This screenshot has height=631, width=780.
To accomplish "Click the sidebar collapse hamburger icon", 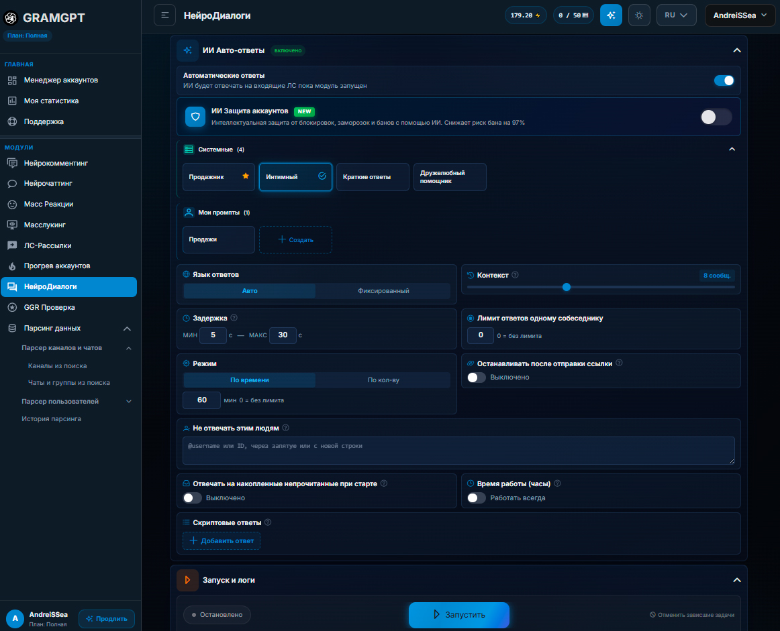I will pos(164,15).
